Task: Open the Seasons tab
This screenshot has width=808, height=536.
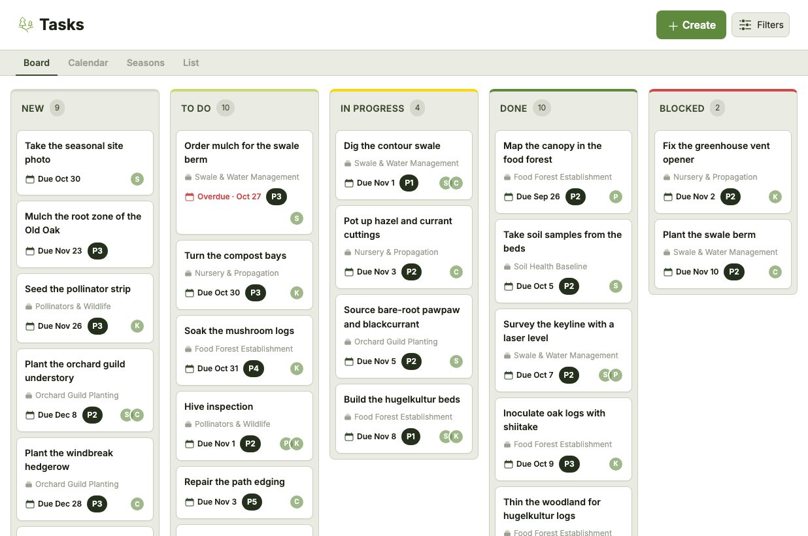Action: coord(145,63)
